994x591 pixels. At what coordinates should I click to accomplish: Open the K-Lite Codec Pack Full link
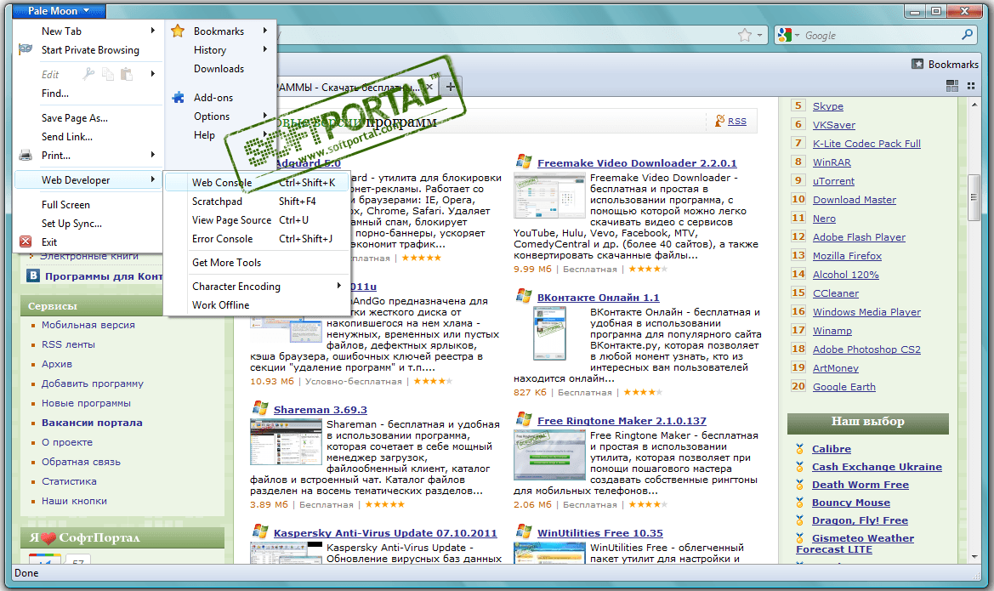tap(866, 144)
